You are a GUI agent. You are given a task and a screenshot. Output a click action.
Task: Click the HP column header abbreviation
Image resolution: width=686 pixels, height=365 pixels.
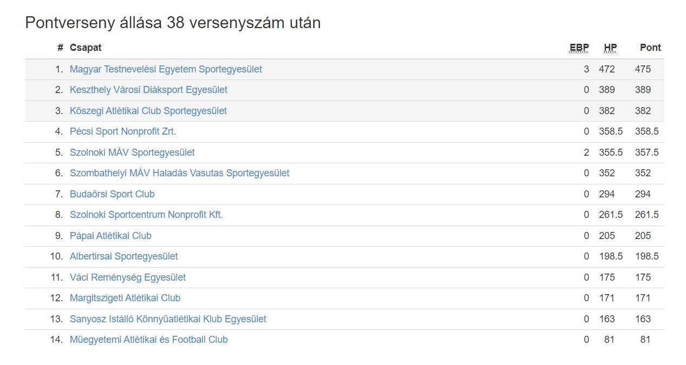(x=610, y=48)
